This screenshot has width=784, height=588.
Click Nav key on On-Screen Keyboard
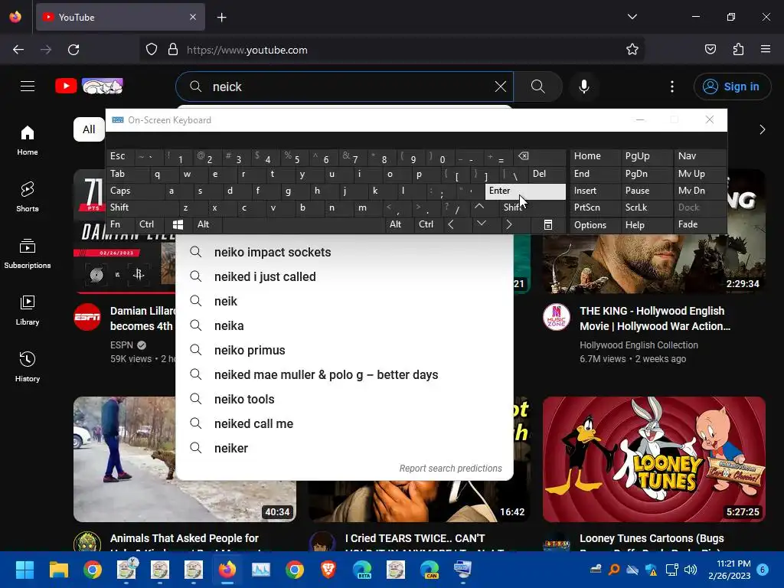700,156
